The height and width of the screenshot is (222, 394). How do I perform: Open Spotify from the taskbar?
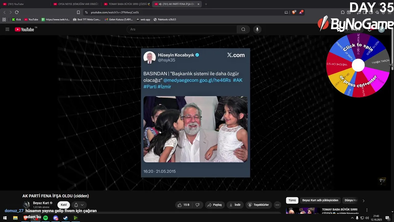click(x=46, y=218)
